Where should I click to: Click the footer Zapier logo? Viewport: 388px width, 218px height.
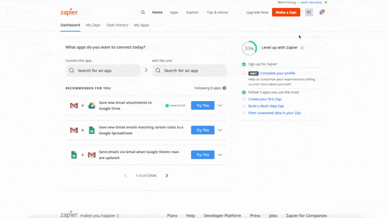click(69, 214)
